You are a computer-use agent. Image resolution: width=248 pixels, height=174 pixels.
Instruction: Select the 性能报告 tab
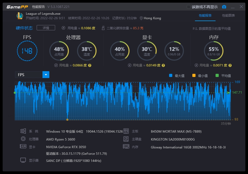point(205,16)
